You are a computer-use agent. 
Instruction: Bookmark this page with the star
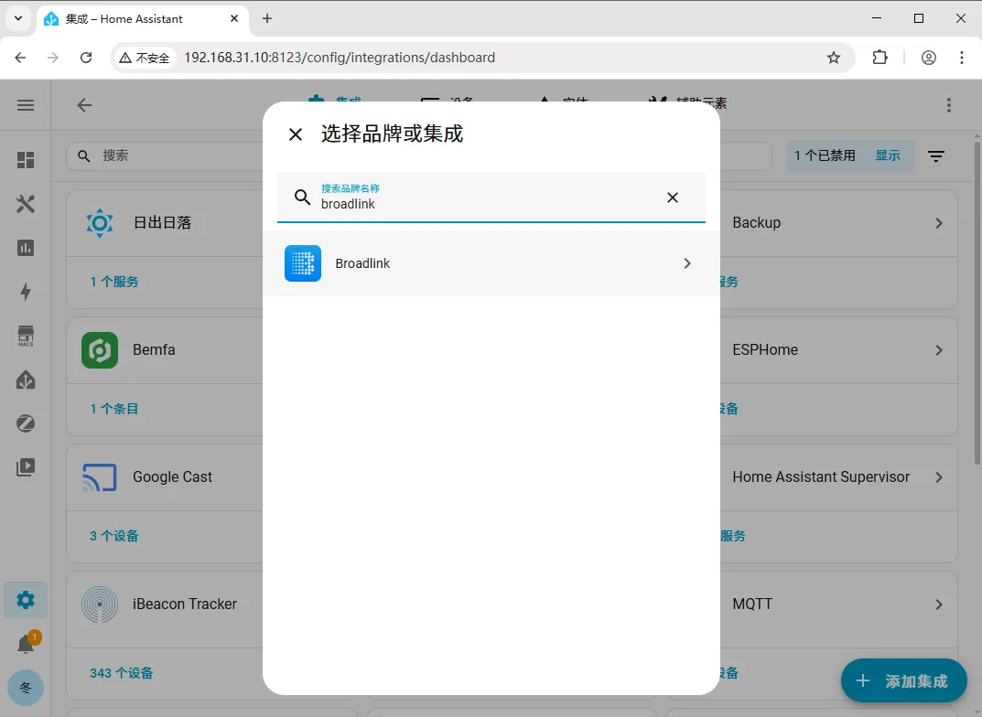[x=834, y=58]
